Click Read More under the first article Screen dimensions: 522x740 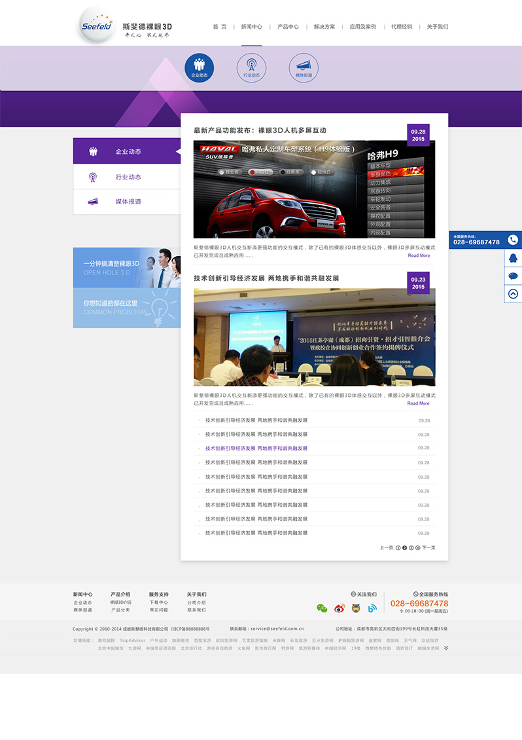(419, 255)
